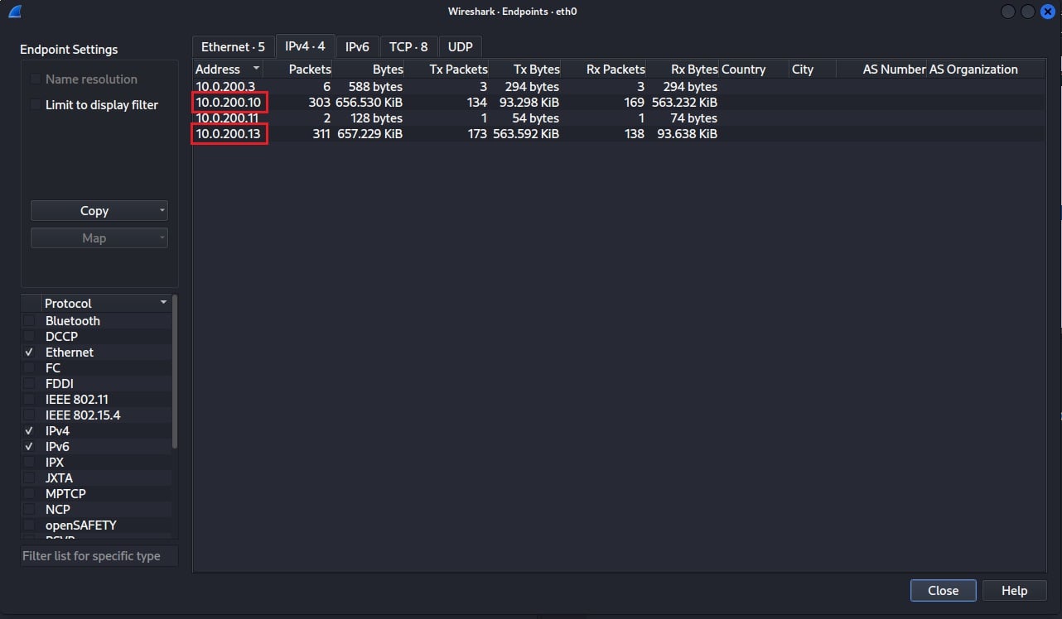Sort by the Rx Bytes column header
Image resolution: width=1062 pixels, height=619 pixels.
(x=683, y=70)
